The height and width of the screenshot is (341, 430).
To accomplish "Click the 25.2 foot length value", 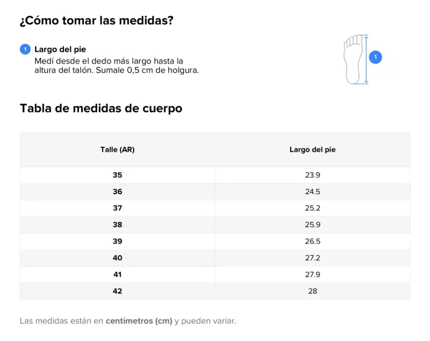I will (x=312, y=208).
